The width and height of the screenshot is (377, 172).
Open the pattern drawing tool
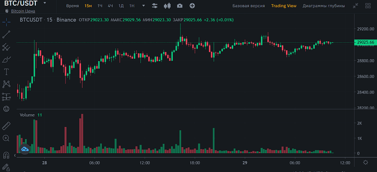point(6,84)
